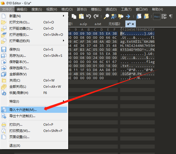Switch to the a.txt tab
The width and height of the screenshot is (176, 154).
pyautogui.click(x=98, y=24)
